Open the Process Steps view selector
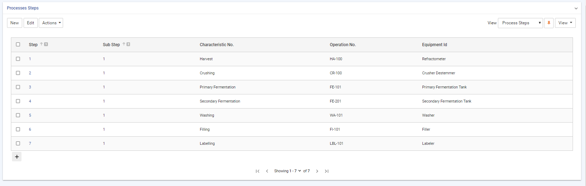The image size is (586, 186). [520, 23]
